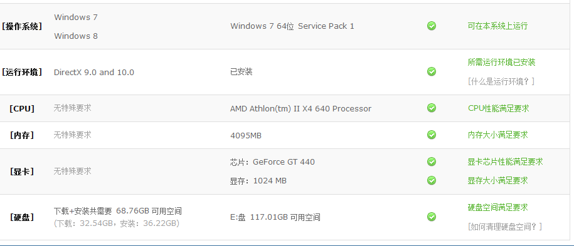
Task: Click green check beside GeForce GT 440
Action: [432, 161]
